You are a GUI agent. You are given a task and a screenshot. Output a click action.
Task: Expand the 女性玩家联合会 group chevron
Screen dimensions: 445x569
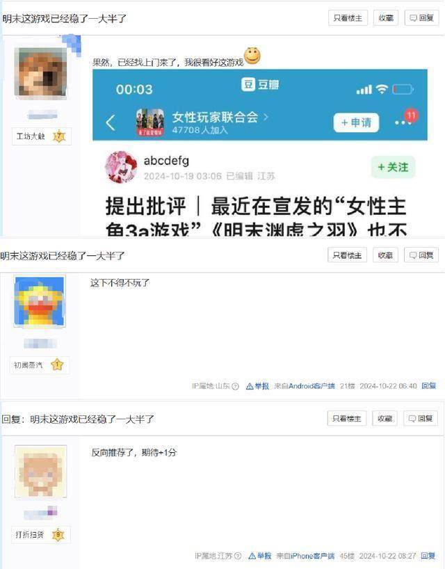pyautogui.click(x=266, y=117)
